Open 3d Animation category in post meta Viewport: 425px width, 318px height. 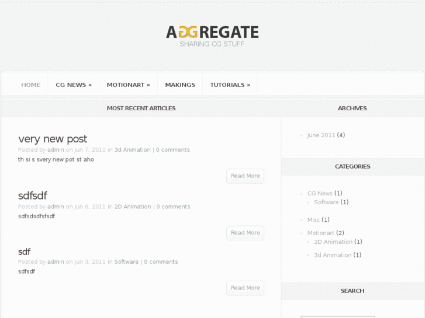click(132, 150)
